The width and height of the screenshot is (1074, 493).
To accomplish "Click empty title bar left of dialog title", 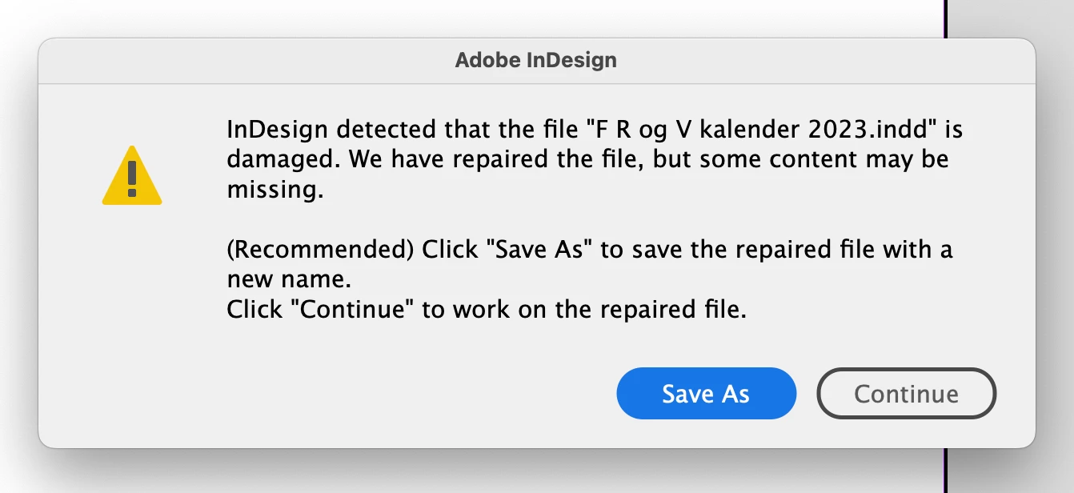I will pyautogui.click(x=240, y=60).
